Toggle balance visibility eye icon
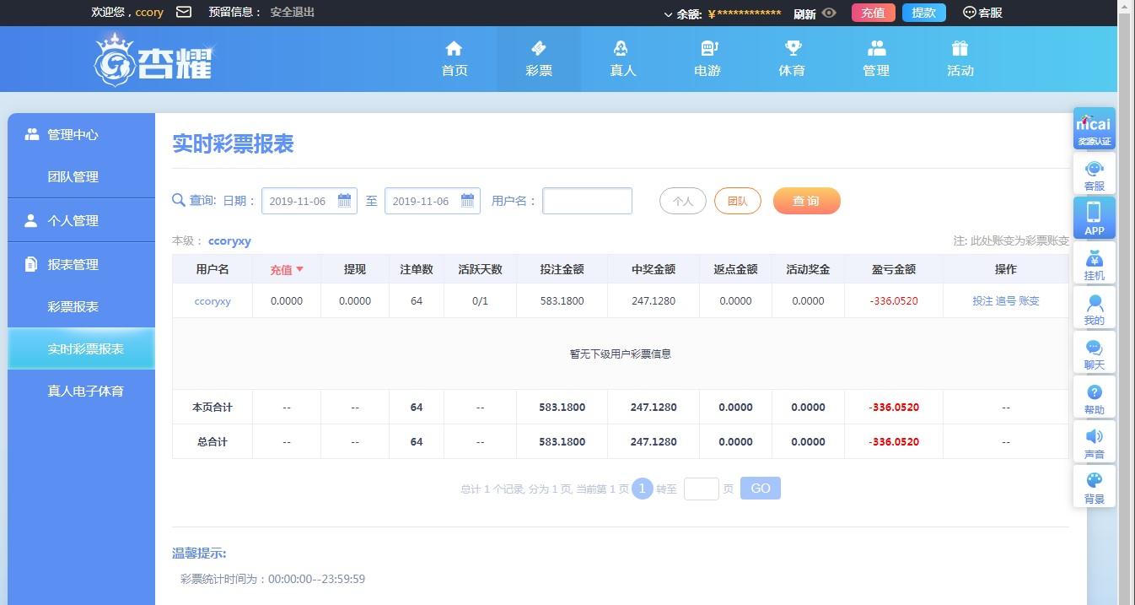The image size is (1135, 605). 829,13
